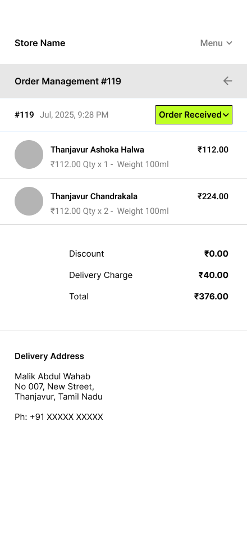Screen dimensions: 247x538
Task: Click the #119 order number
Action: [24, 115]
